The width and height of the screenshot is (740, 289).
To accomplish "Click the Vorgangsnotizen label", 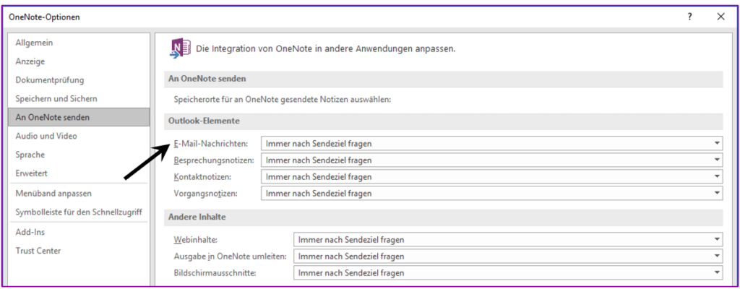I will [x=206, y=193].
